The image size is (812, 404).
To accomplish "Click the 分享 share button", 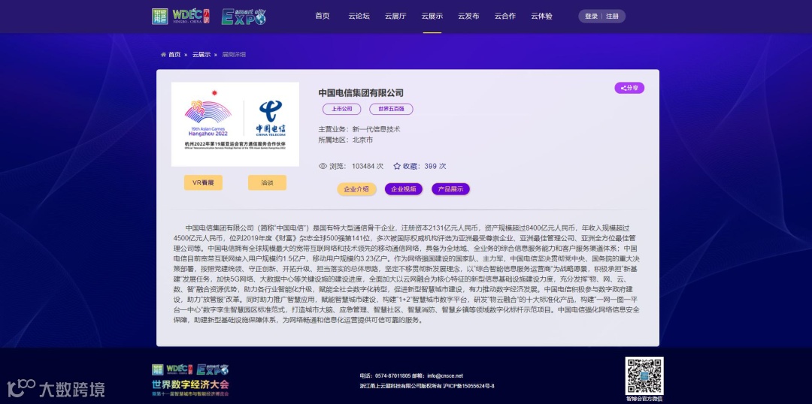I will (x=629, y=88).
